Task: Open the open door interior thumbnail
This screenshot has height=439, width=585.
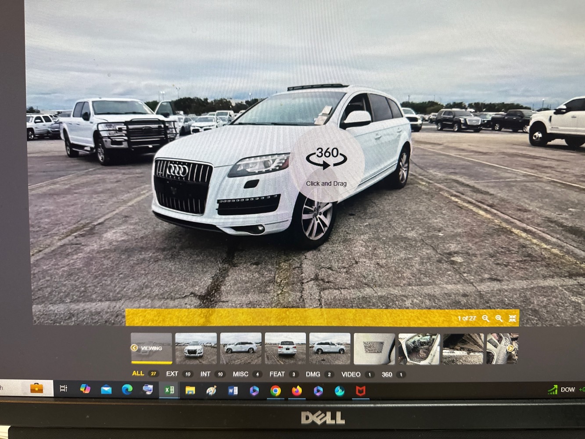Action: 419,349
